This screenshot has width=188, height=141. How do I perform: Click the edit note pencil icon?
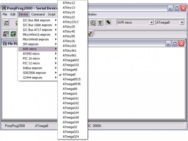pyautogui.click(x=90, y=34)
